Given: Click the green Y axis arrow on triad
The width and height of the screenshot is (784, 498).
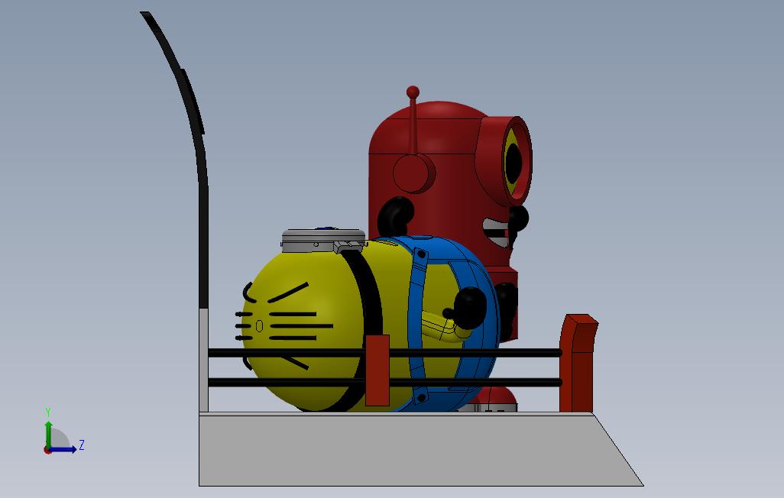Looking at the screenshot, I should pyautogui.click(x=48, y=433).
